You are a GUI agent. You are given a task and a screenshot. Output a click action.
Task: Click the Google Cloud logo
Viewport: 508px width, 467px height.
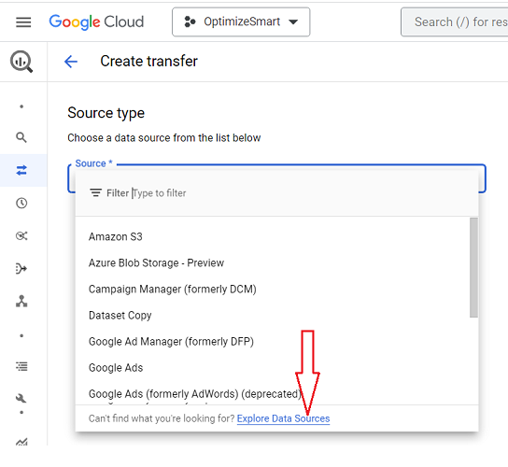click(x=96, y=22)
